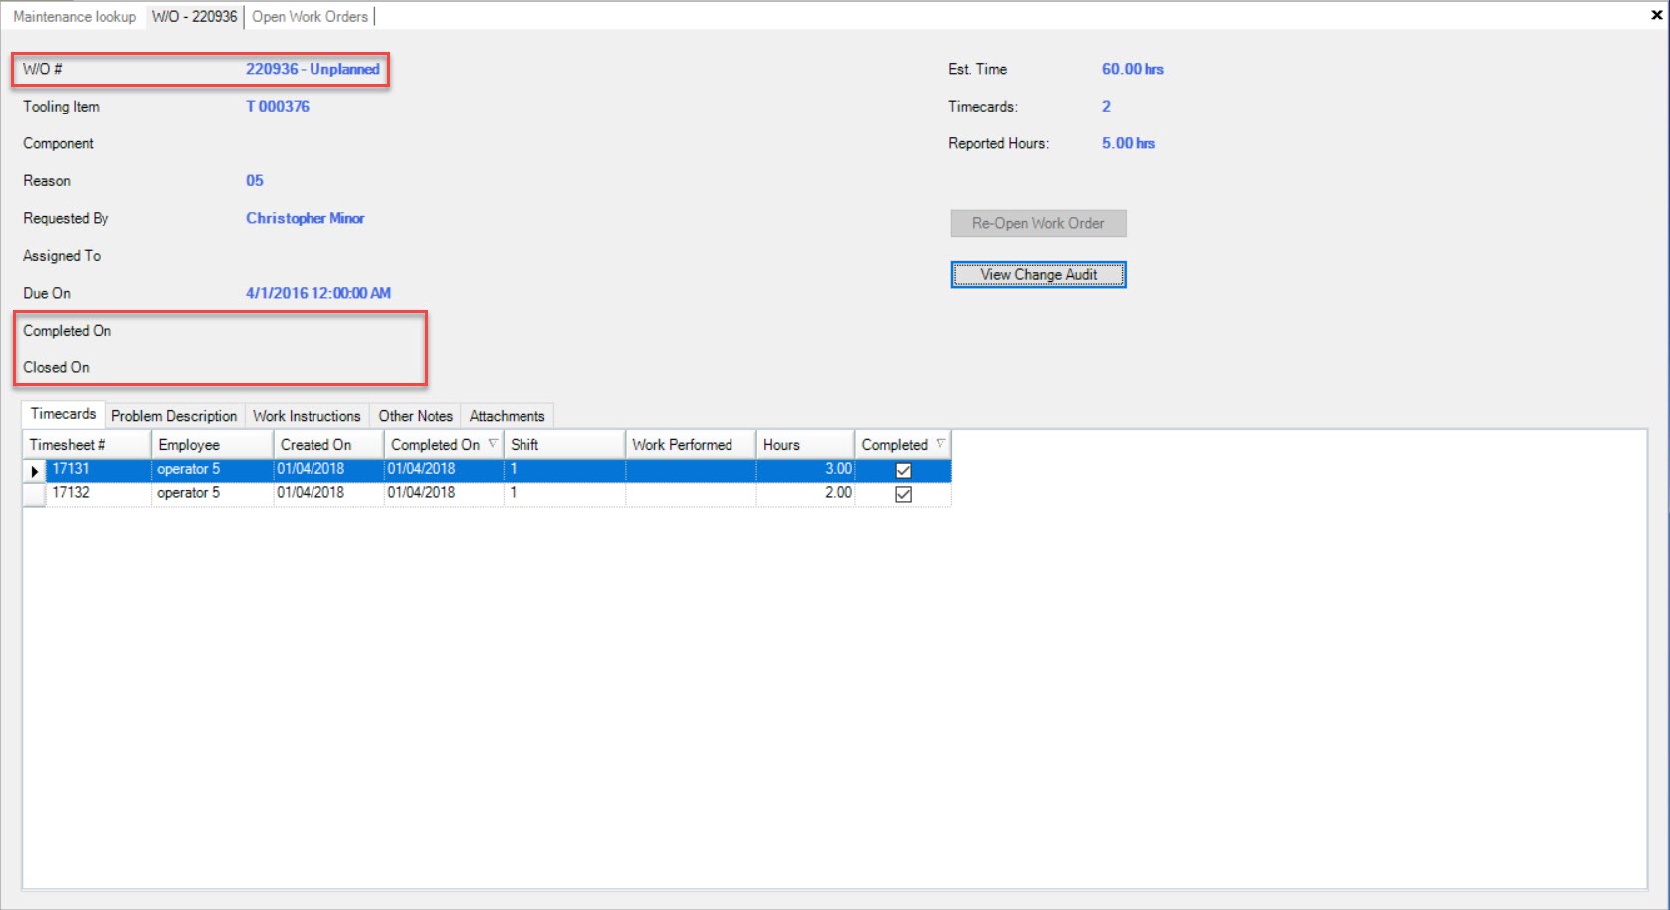Toggle Completed checkbox for timesheet 17132
This screenshot has width=1670, height=910.
click(903, 494)
